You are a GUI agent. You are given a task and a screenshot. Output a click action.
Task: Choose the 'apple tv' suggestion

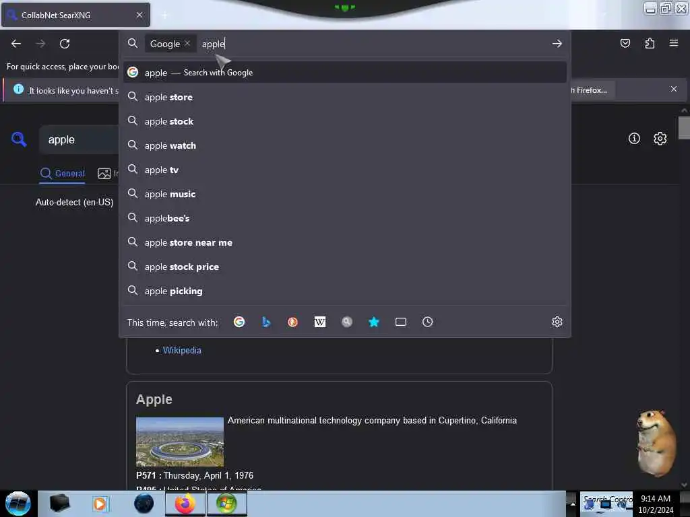pyautogui.click(x=344, y=169)
